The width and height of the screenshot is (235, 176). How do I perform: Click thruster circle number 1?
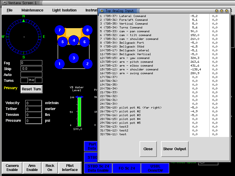[60, 64]
